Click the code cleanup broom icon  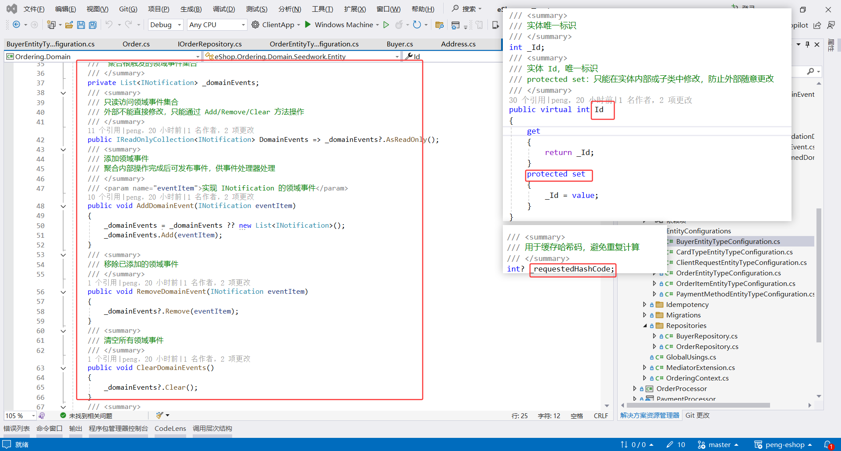coord(159,415)
